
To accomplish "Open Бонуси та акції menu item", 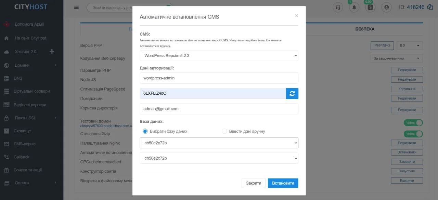I will click(28, 170).
